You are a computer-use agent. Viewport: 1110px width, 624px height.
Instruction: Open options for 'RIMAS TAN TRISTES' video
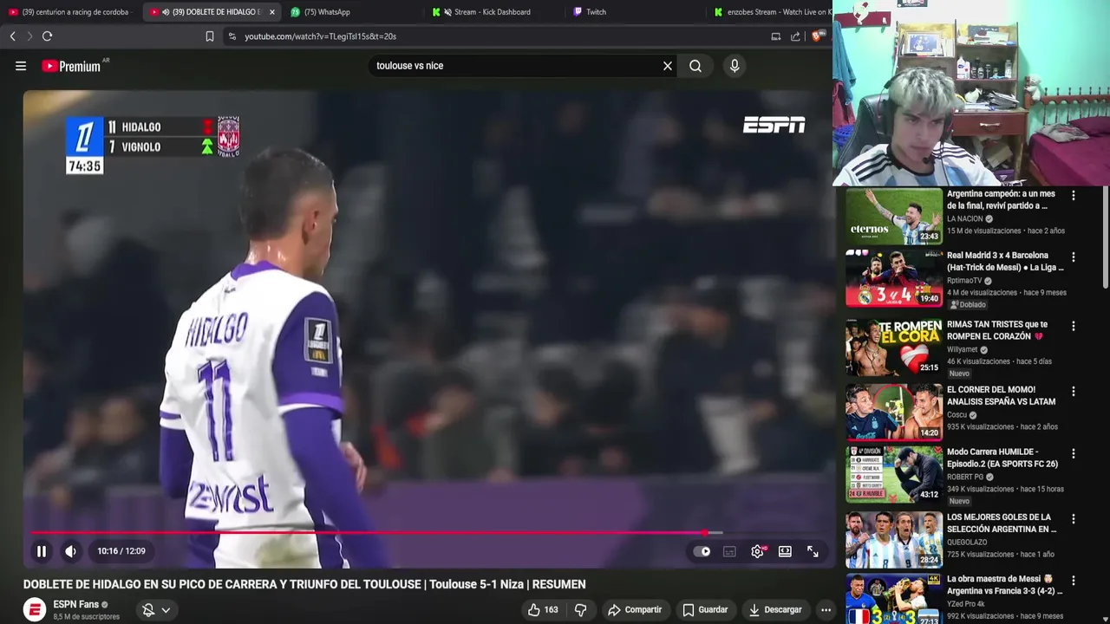1074,327
